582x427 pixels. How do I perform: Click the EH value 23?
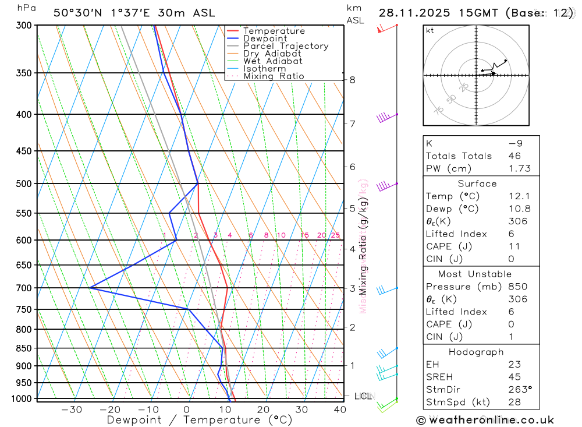click(x=514, y=365)
